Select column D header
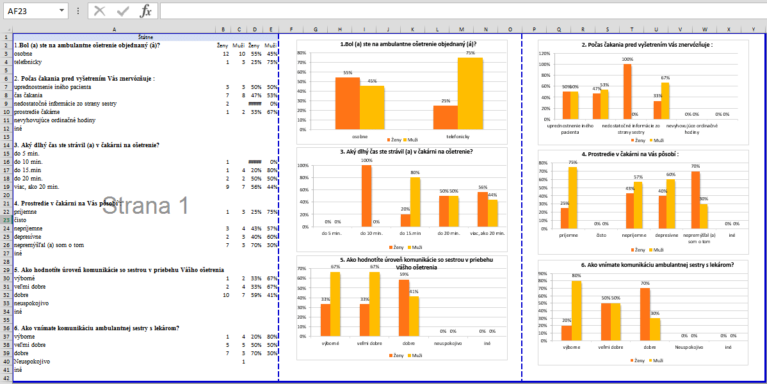Screen dimensions: 767x384 (x=254, y=29)
